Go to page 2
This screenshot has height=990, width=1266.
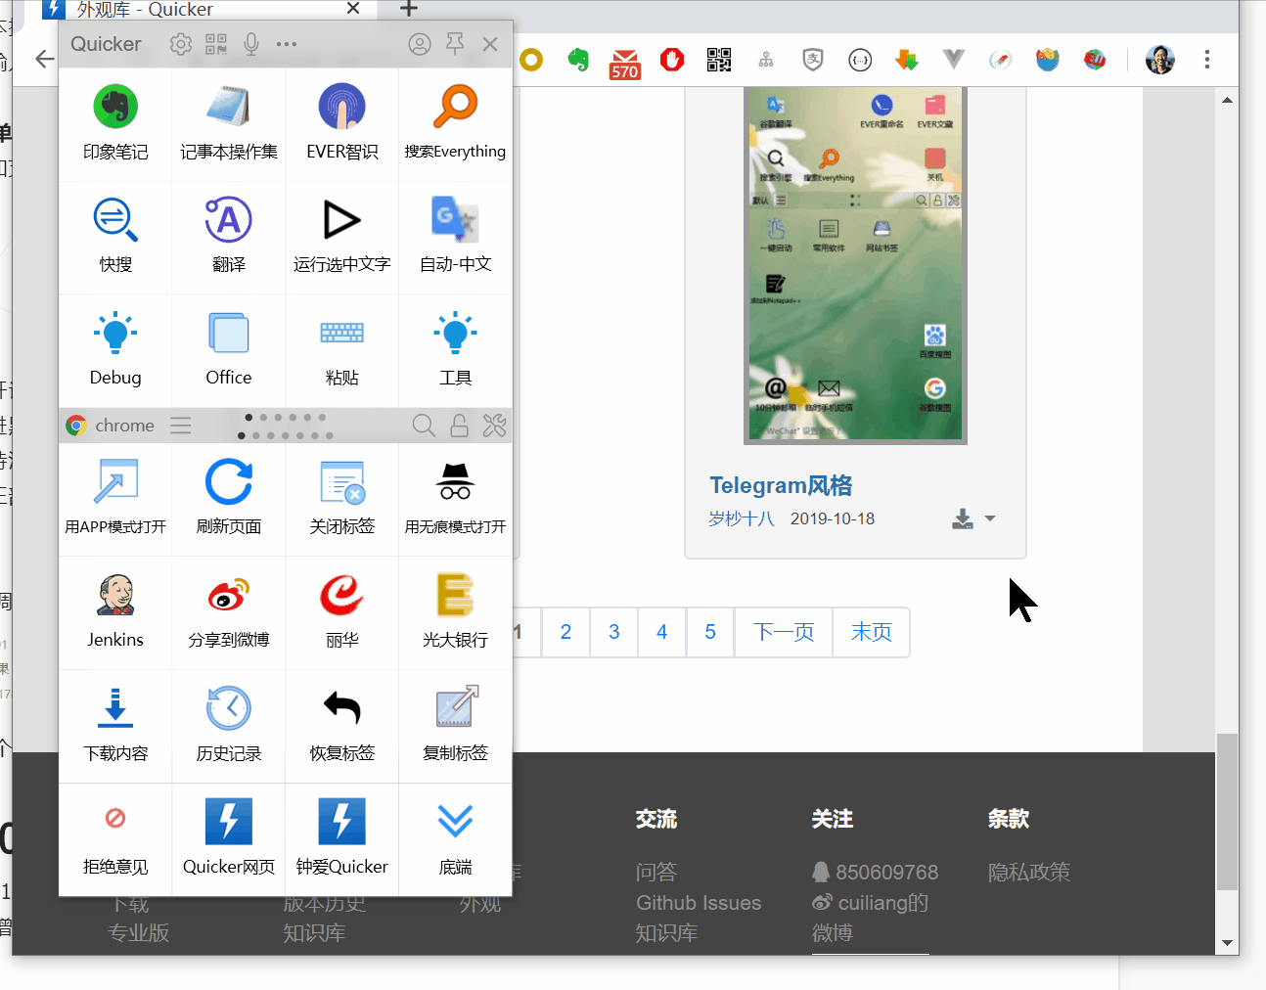[565, 632]
